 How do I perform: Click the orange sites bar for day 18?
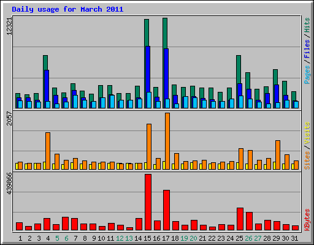coord(177,161)
